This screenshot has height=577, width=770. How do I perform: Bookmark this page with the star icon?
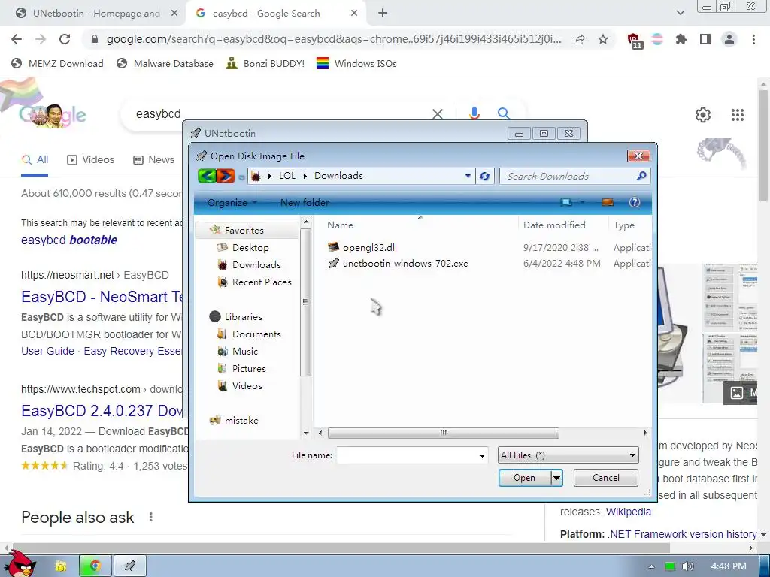pyautogui.click(x=603, y=39)
